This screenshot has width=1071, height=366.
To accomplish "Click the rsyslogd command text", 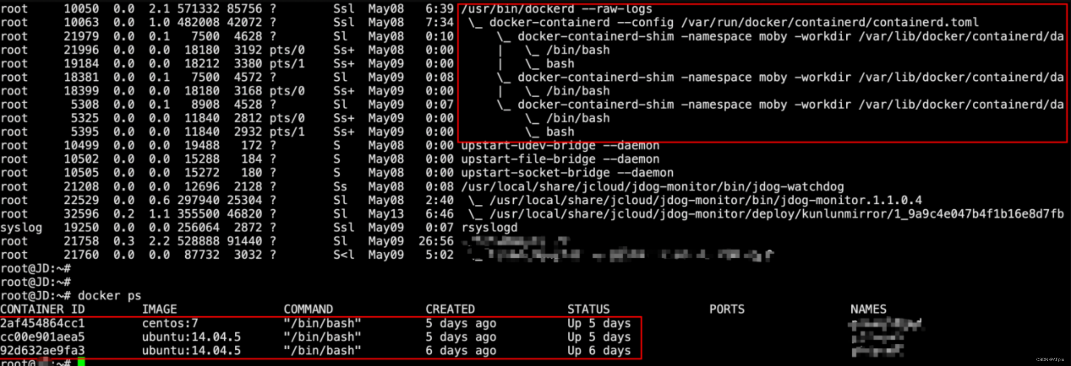I will point(489,228).
